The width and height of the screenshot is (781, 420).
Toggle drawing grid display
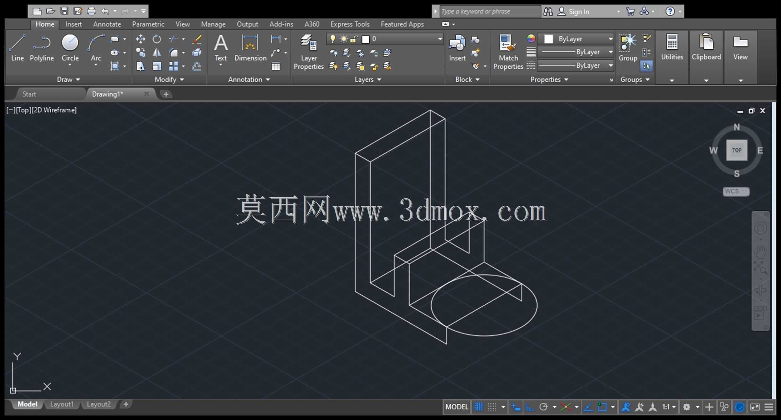[x=479, y=406]
